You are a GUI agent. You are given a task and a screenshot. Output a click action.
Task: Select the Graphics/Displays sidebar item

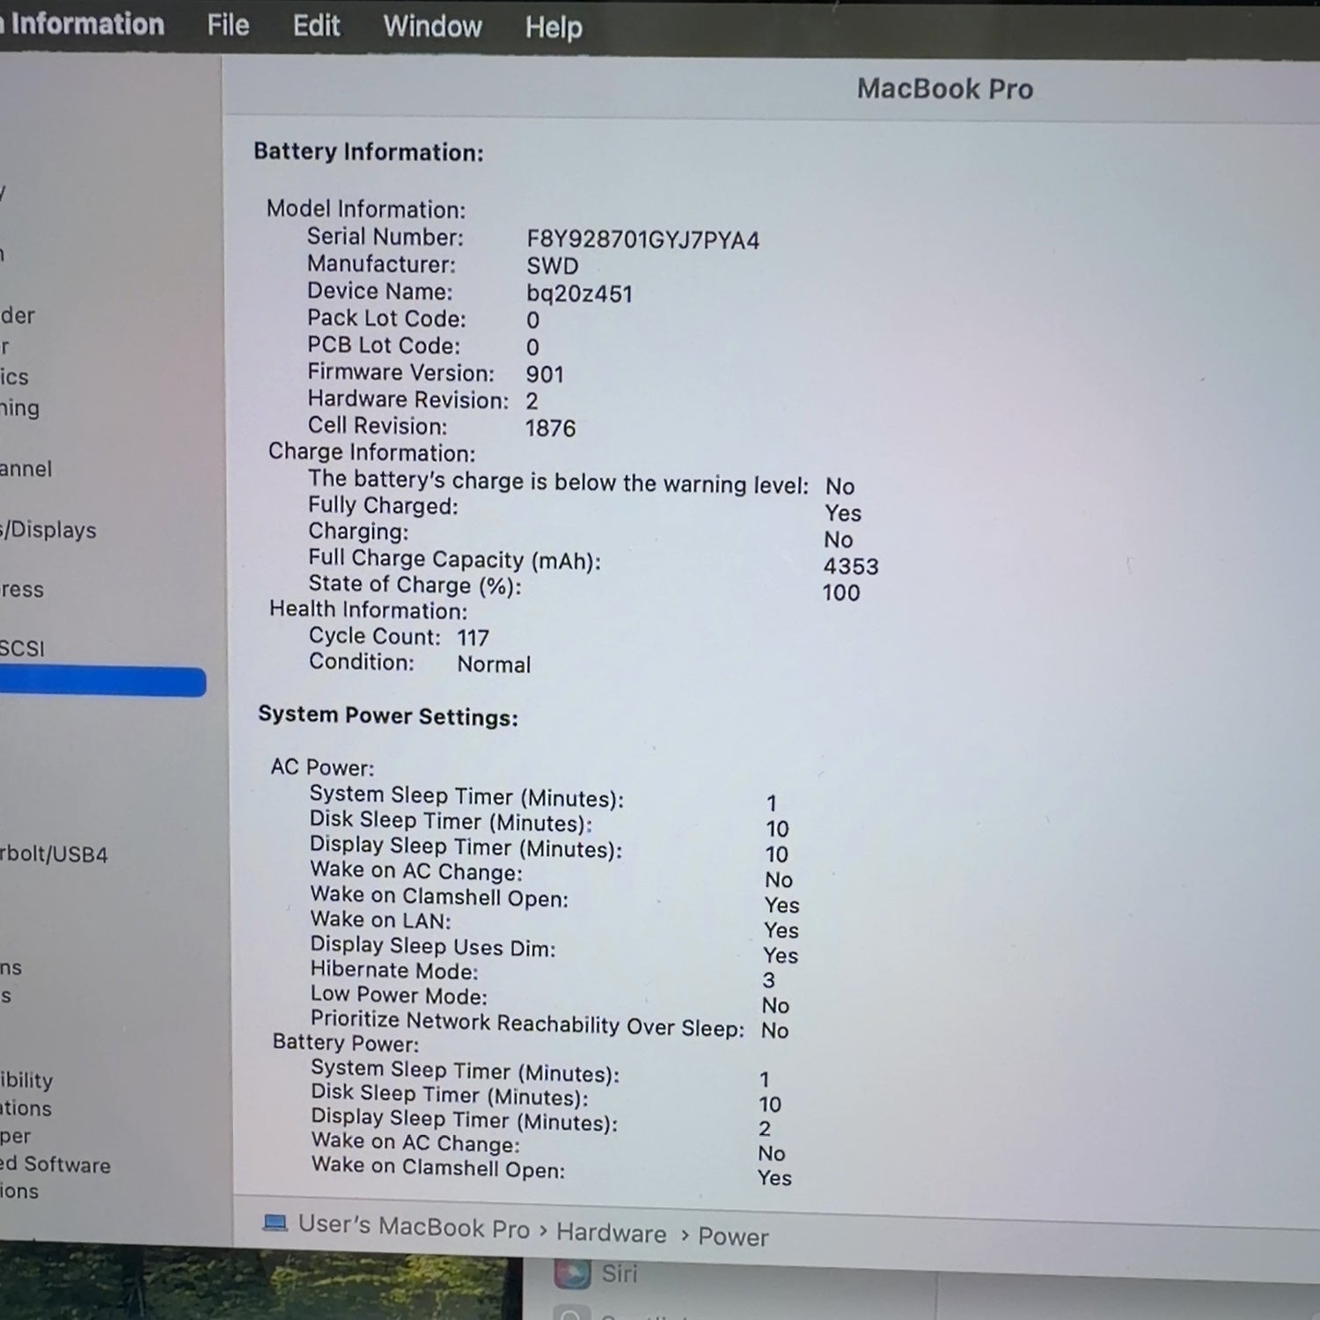tap(48, 530)
